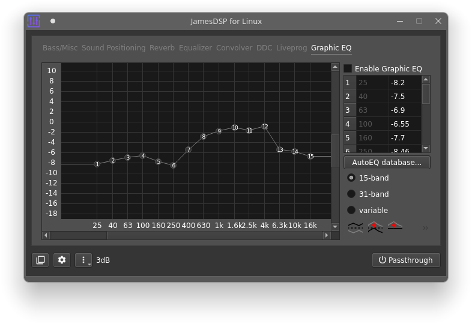Select row header 5 in band table
Viewport: 472px width, 324px height.
350,138
